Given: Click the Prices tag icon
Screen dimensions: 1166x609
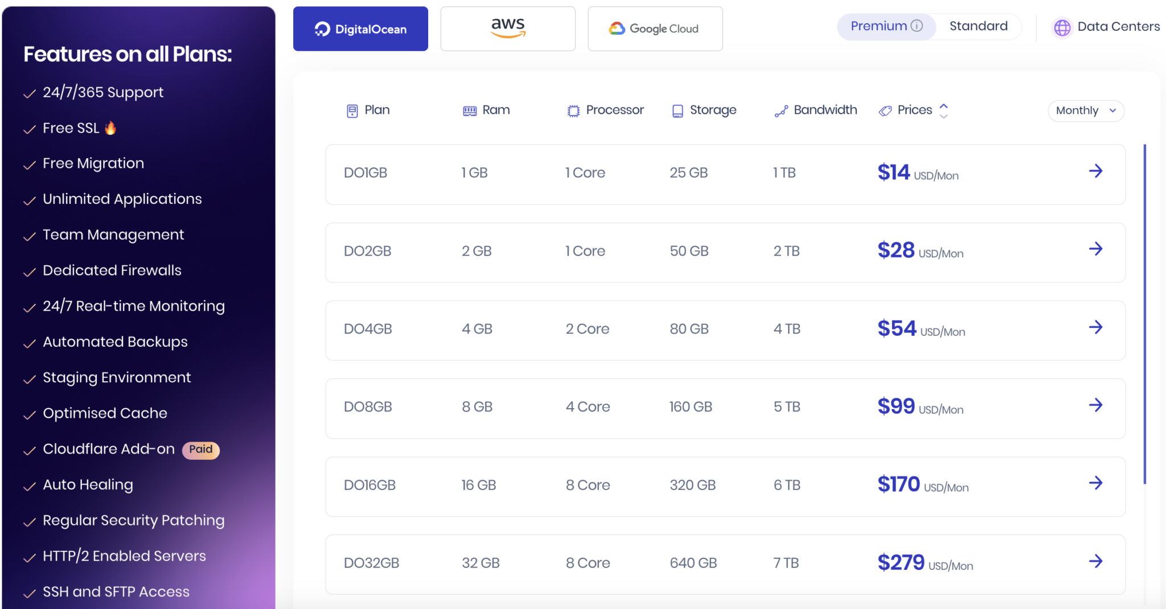Looking at the screenshot, I should pos(884,110).
